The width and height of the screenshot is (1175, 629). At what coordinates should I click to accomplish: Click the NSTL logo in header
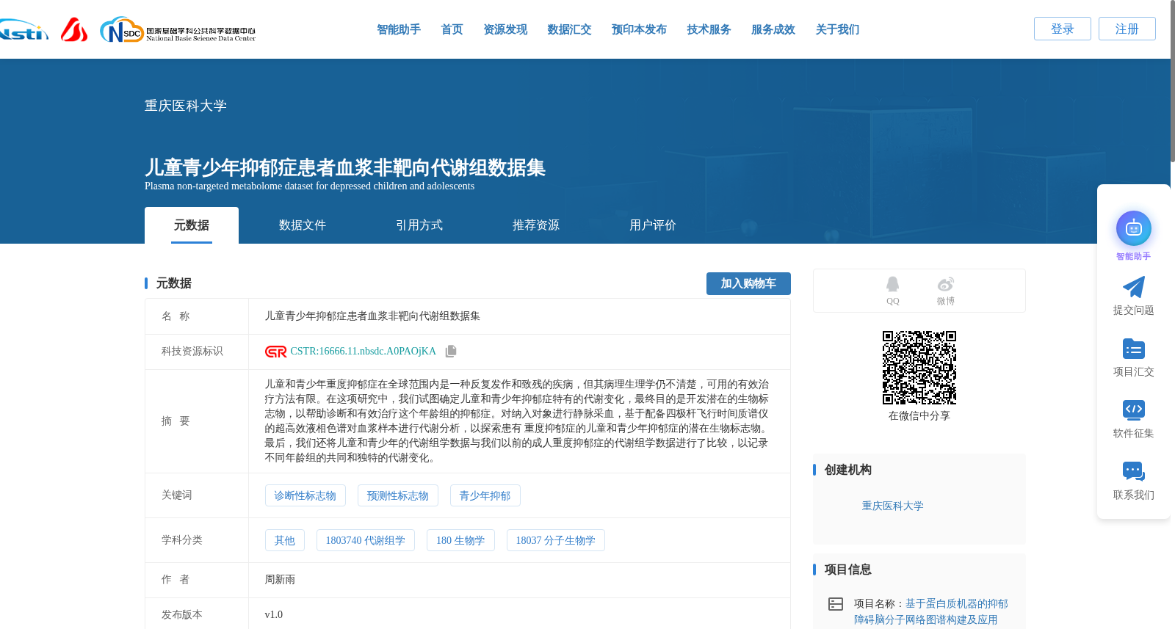tap(23, 30)
